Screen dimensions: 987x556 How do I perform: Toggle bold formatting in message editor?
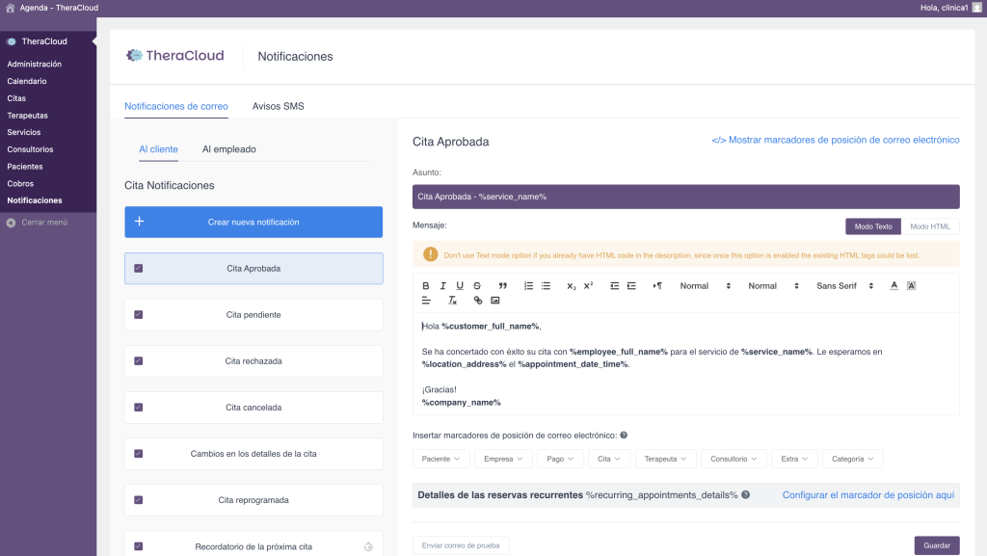426,286
